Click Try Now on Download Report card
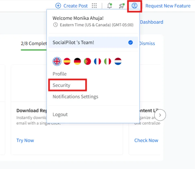The image size is (195, 169). pyautogui.click(x=25, y=140)
